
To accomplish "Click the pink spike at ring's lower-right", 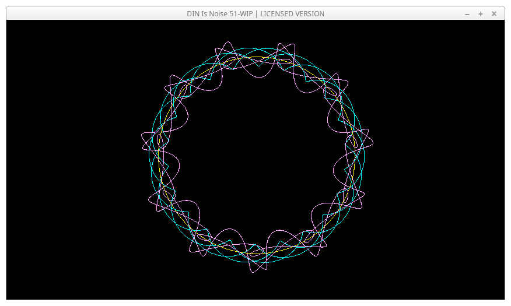I will click(364, 192).
